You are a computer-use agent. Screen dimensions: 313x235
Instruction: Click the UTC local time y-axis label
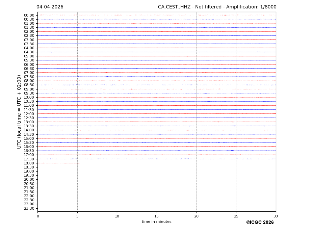click(19, 112)
